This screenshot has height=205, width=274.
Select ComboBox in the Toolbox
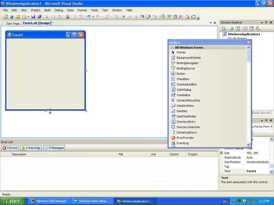click(208, 95)
